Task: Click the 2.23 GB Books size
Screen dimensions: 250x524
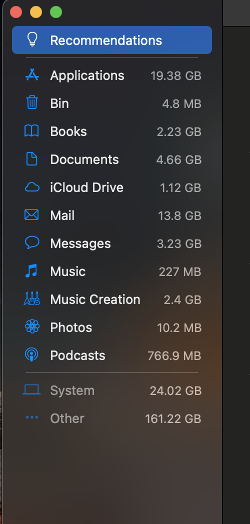Action: (x=179, y=131)
